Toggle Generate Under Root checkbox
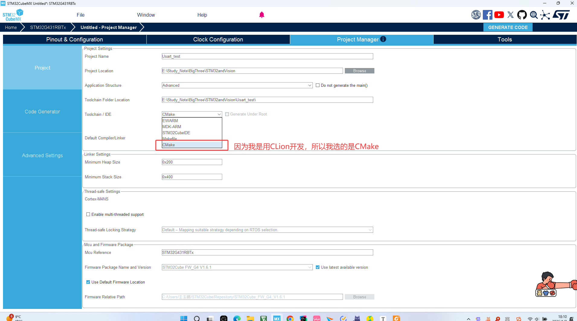Viewport: 577px width, 321px height. tap(227, 114)
